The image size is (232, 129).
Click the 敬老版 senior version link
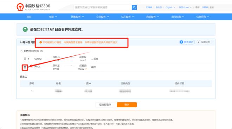pyautogui.click(x=159, y=7)
